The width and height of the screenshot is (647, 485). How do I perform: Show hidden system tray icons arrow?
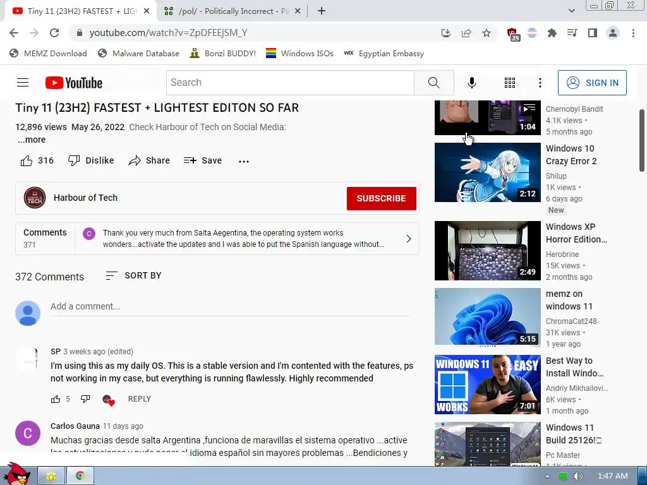(x=547, y=476)
